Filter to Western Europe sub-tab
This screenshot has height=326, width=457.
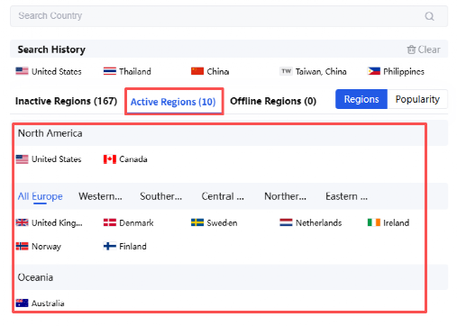100,196
